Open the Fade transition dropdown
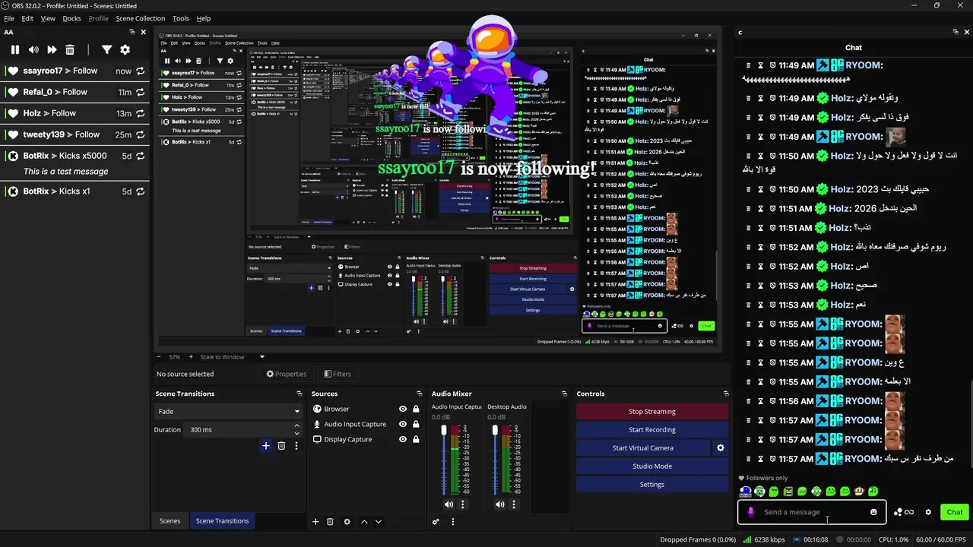 click(227, 411)
